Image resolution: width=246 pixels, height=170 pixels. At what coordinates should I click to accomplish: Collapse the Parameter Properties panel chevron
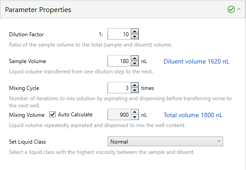coord(239,9)
